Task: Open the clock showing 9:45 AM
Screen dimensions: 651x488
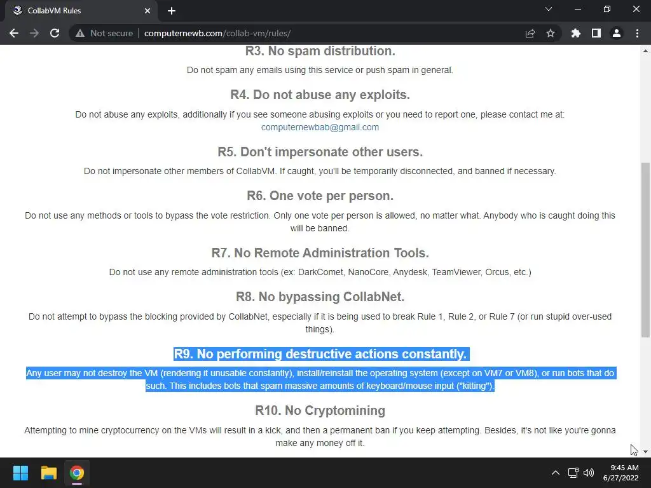Action: (x=621, y=473)
